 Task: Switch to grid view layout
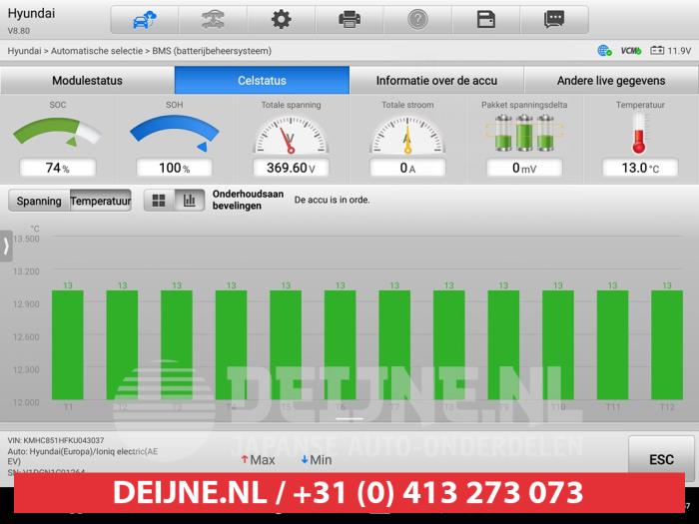[x=158, y=201]
